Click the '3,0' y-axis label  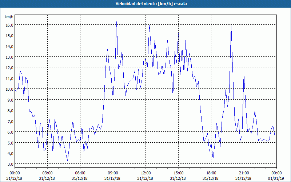[x=10, y=164]
